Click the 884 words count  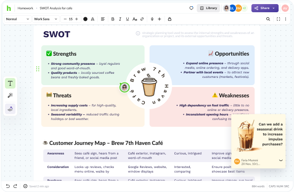(258, 186)
